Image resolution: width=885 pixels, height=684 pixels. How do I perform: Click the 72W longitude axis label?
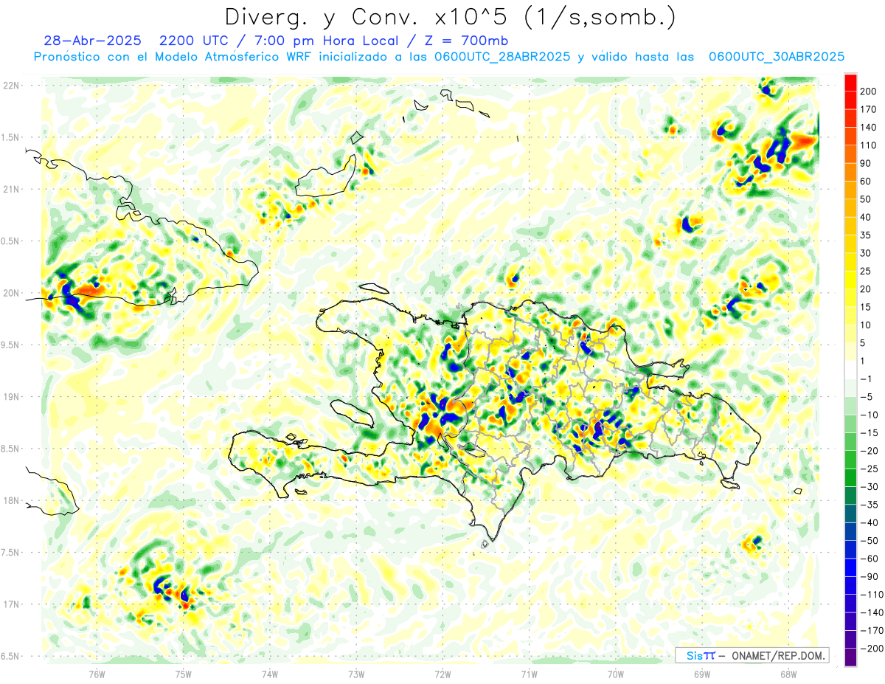442,673
